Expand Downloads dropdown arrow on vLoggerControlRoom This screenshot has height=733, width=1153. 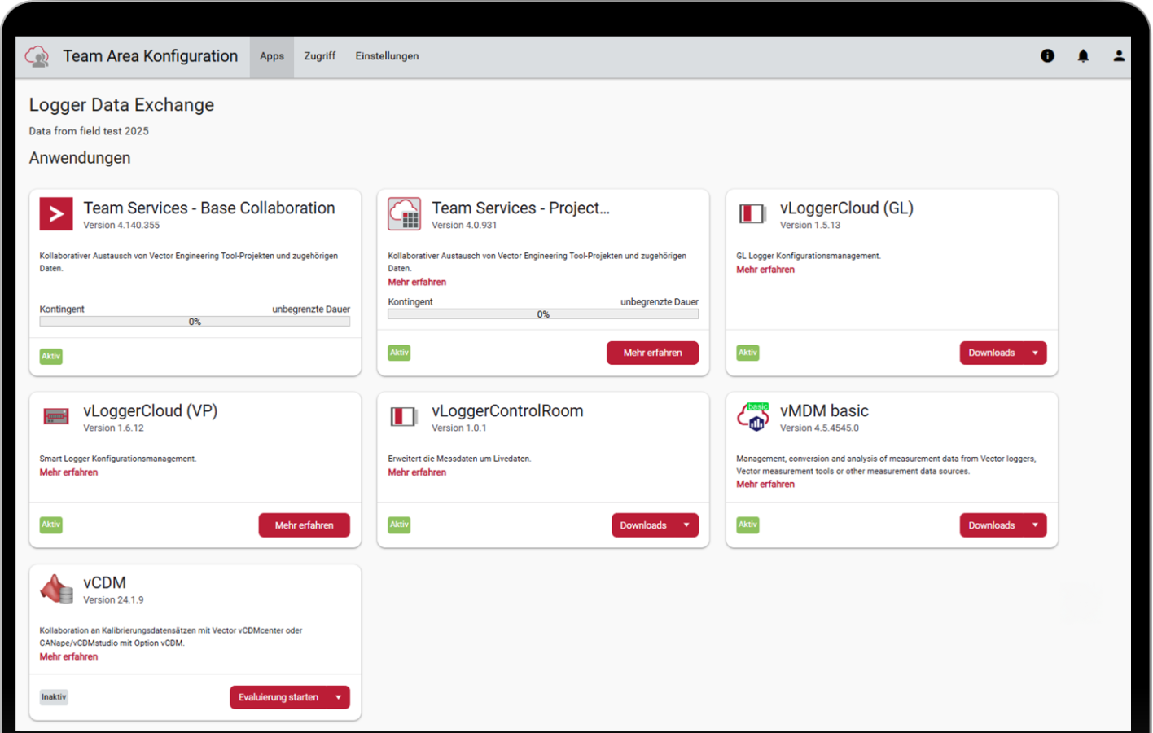[686, 525]
